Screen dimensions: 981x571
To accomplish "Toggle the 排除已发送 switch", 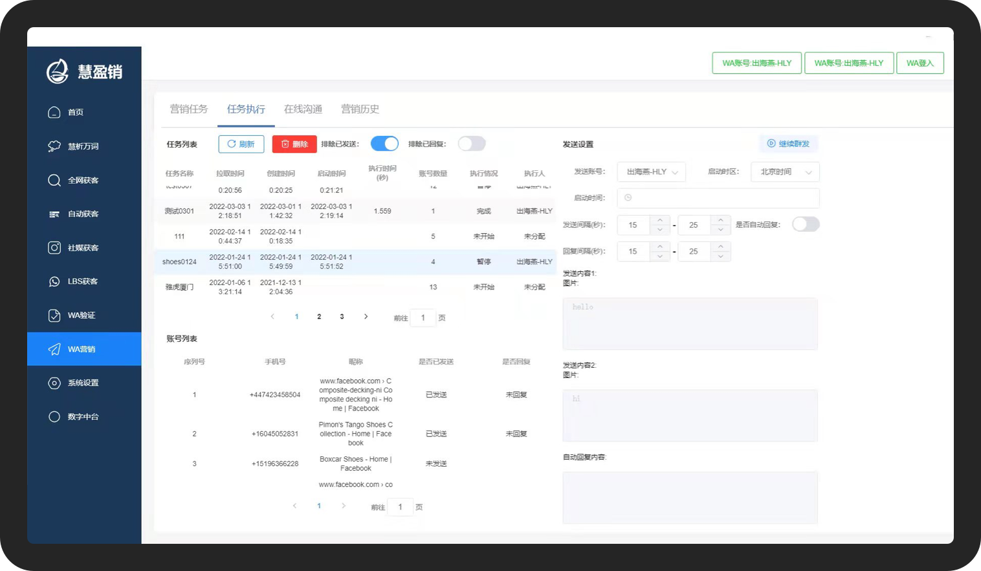I will coord(384,144).
